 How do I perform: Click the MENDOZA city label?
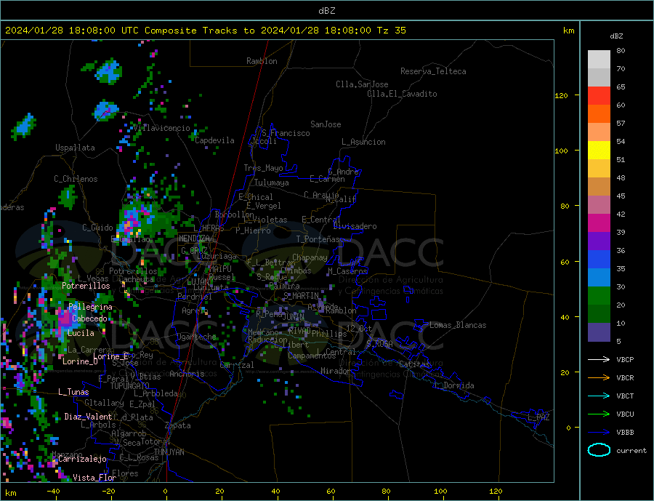point(195,239)
